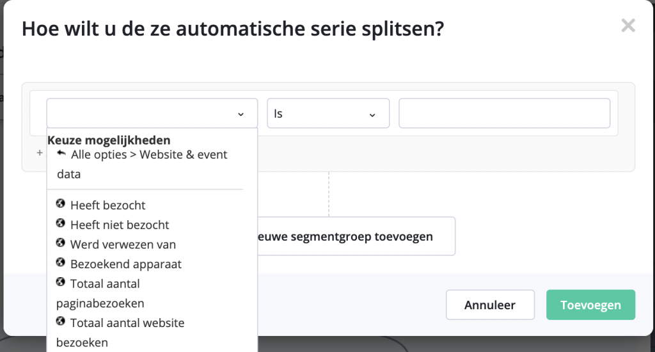Click globe icon next to Heeft bezocht

pyautogui.click(x=61, y=204)
